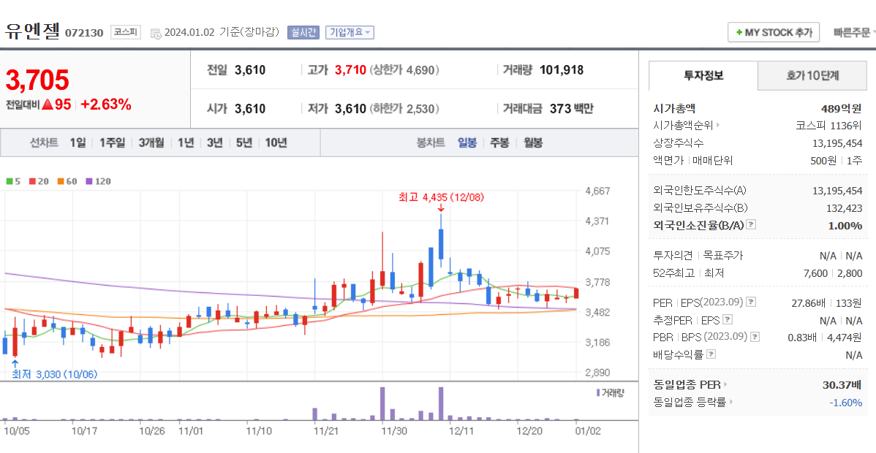Toggle the purple 120-day moving average legend
876x453 pixels.
[x=98, y=181]
